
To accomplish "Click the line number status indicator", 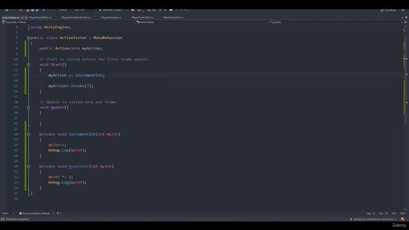I will point(371,213).
